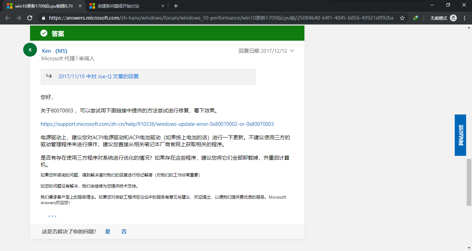The width and height of the screenshot is (472, 251).
Task: Click the 您好, greeting text
Action: 47,97
